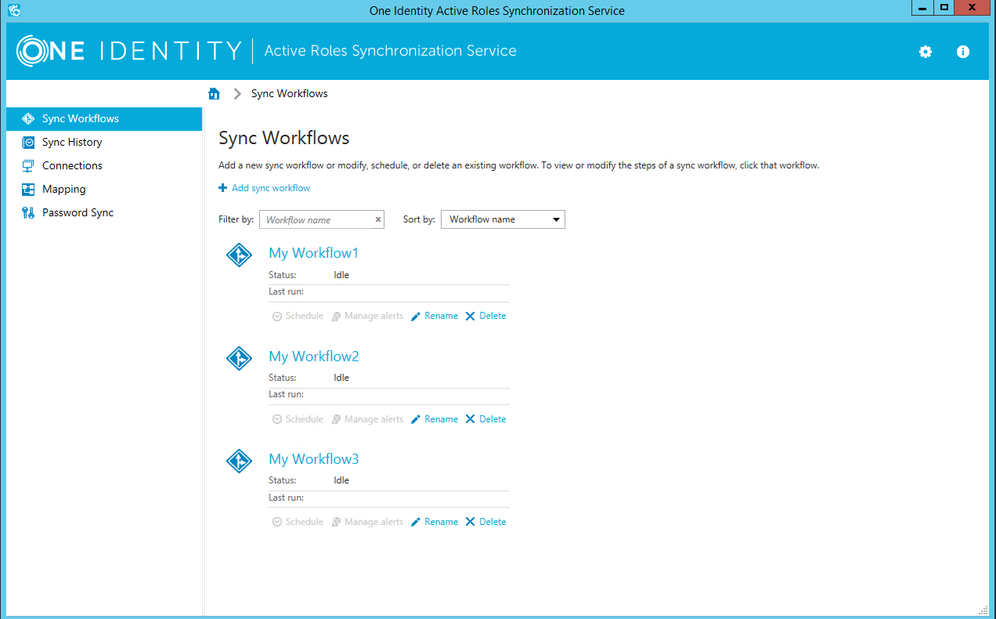Screen dimensions: 996x619
Task: Click the Idle status of My Workflow2
Action: click(341, 378)
